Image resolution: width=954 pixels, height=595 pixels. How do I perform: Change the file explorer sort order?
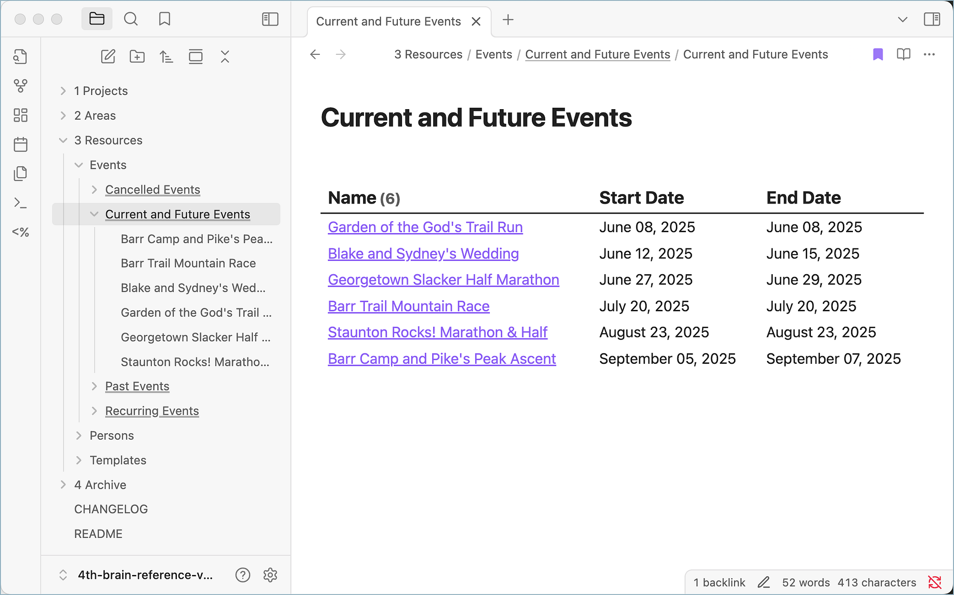click(x=166, y=57)
